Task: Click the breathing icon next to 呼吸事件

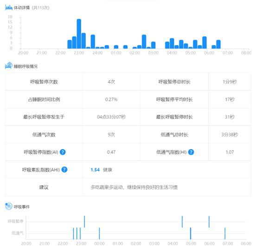Action: tap(9, 206)
